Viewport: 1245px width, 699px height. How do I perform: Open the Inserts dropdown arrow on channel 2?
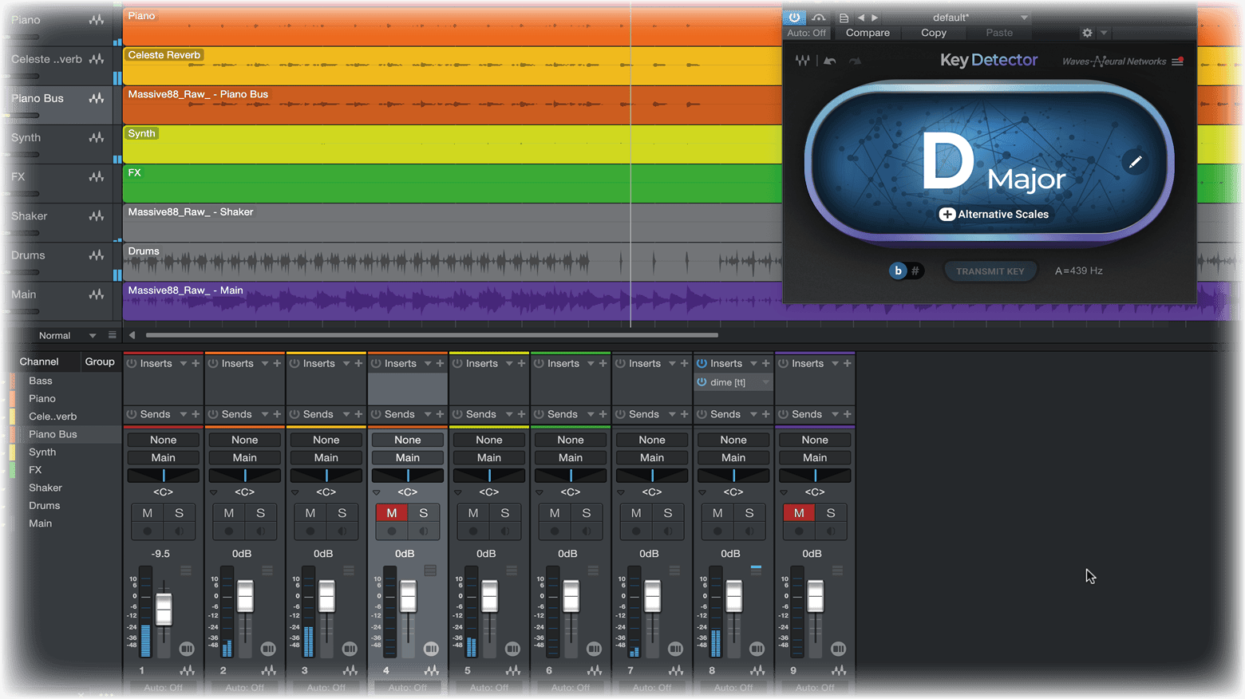pos(265,363)
